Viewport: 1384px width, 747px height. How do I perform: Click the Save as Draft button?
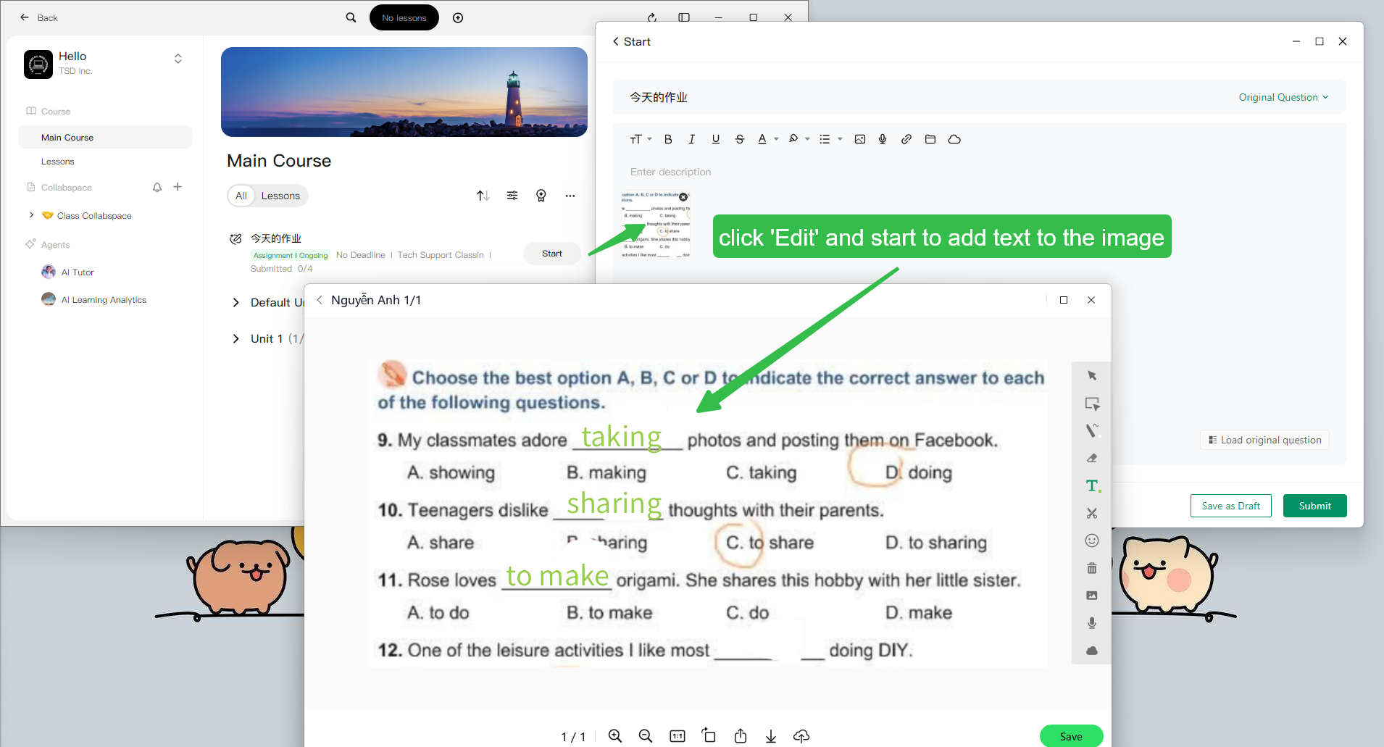(x=1230, y=506)
